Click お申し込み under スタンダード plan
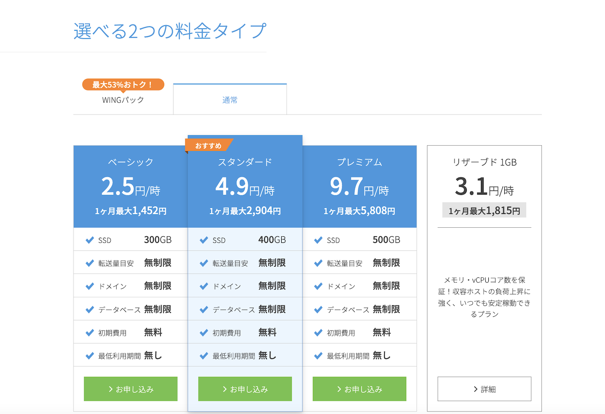The width and height of the screenshot is (605, 414). 245,389
